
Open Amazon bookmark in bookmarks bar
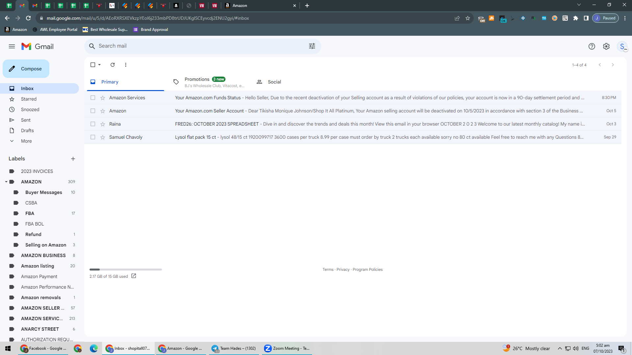tap(16, 30)
